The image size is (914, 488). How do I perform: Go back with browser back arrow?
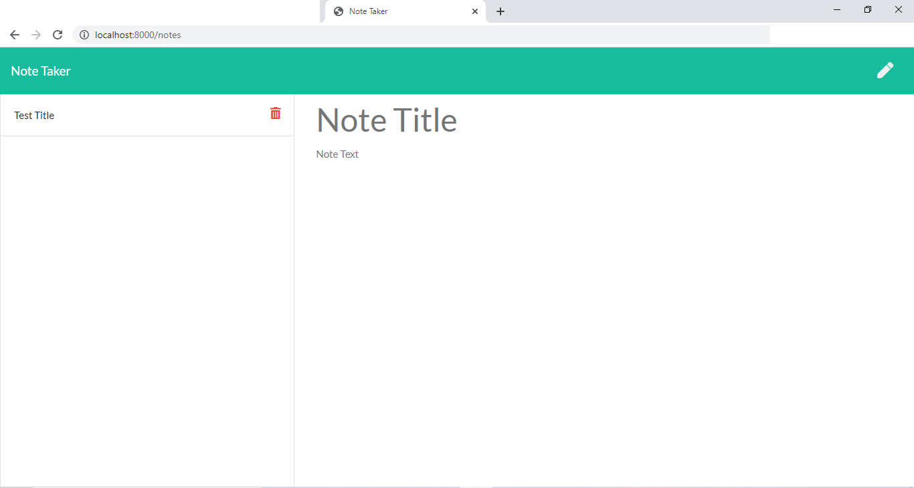[15, 35]
